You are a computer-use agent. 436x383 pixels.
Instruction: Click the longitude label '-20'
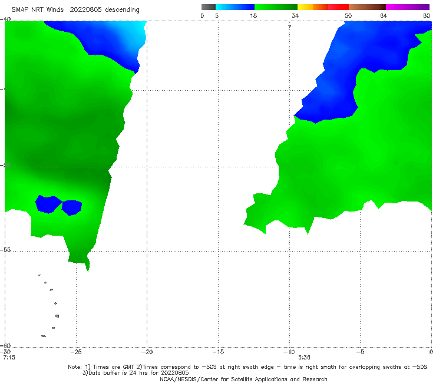(147, 352)
